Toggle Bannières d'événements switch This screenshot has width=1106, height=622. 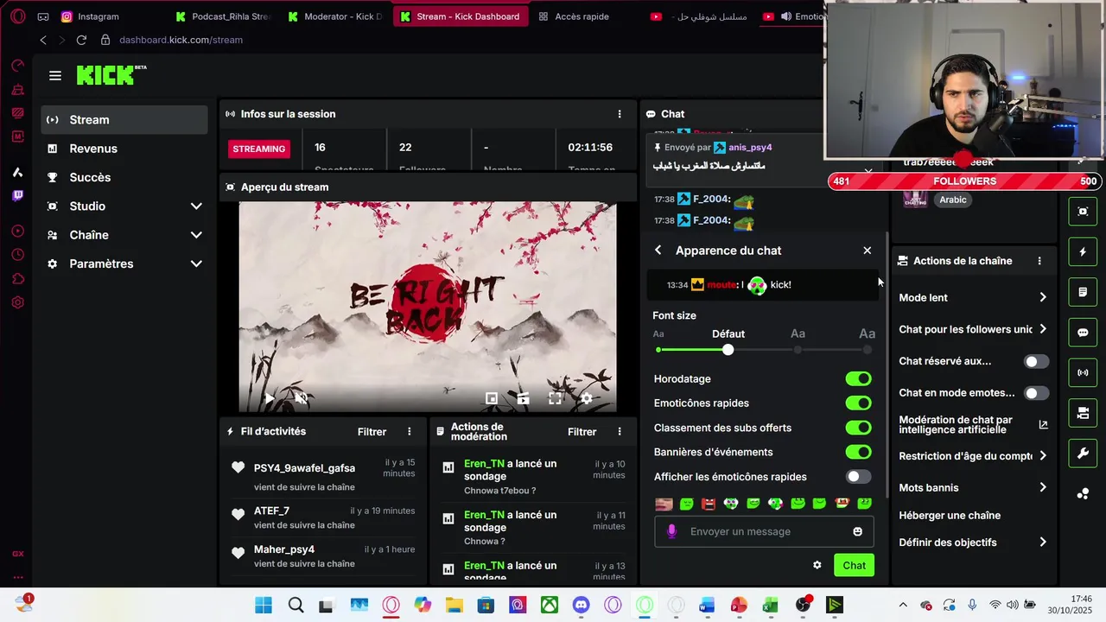coord(858,452)
